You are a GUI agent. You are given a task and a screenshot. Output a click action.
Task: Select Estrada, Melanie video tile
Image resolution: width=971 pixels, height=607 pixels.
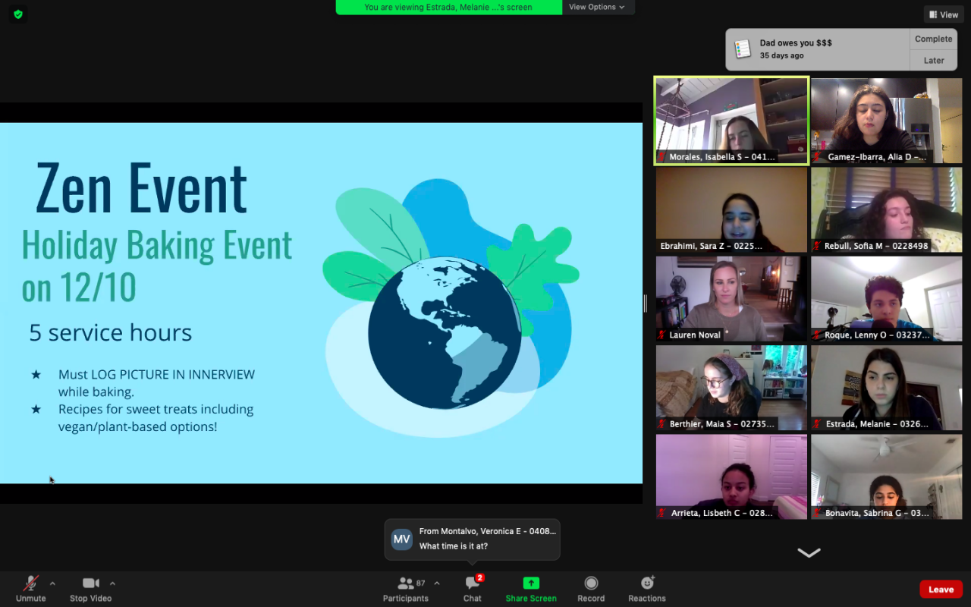(x=886, y=388)
